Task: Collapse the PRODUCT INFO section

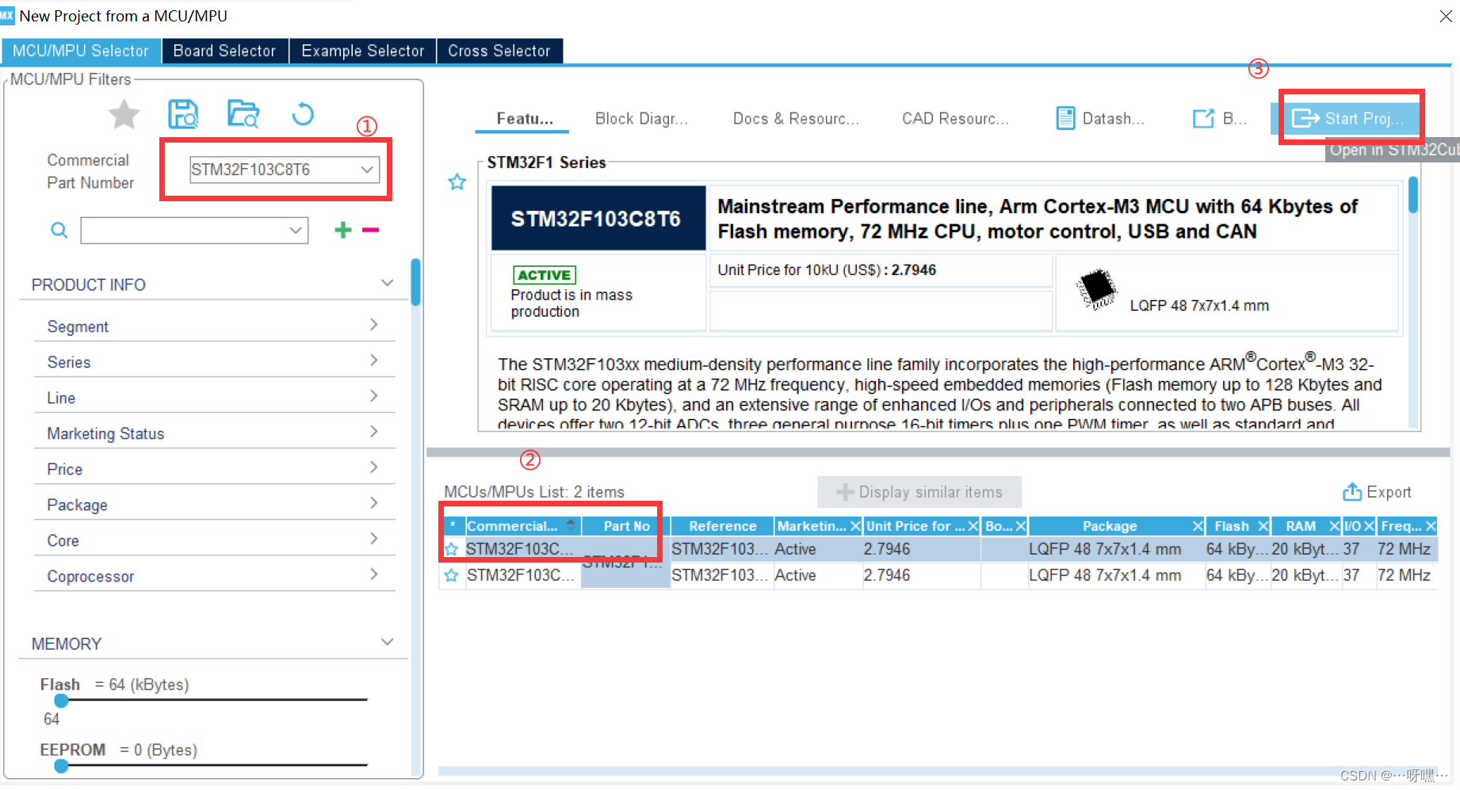Action: (387, 284)
